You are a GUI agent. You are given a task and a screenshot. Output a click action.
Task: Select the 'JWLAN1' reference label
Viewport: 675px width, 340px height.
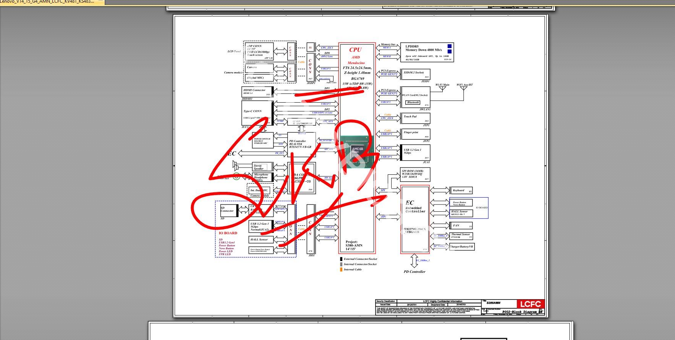(425, 110)
